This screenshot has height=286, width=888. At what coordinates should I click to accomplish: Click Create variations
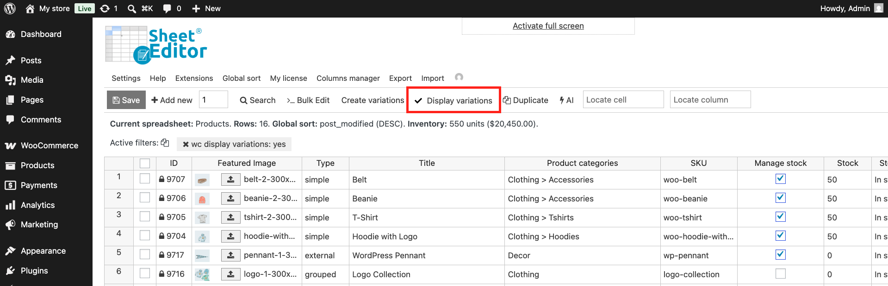373,100
